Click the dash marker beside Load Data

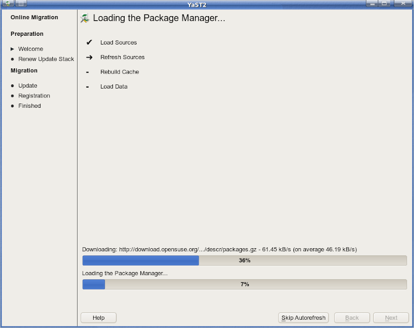tap(87, 87)
